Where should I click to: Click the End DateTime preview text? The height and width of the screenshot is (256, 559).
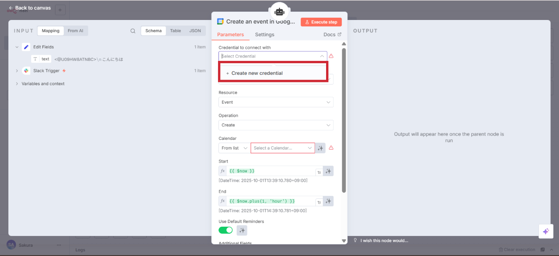(x=263, y=210)
